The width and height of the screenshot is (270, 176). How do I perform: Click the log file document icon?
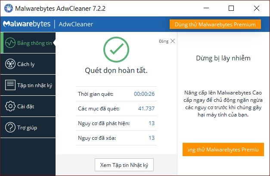pos(10,85)
